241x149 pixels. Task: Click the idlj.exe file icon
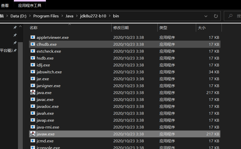click(33, 65)
